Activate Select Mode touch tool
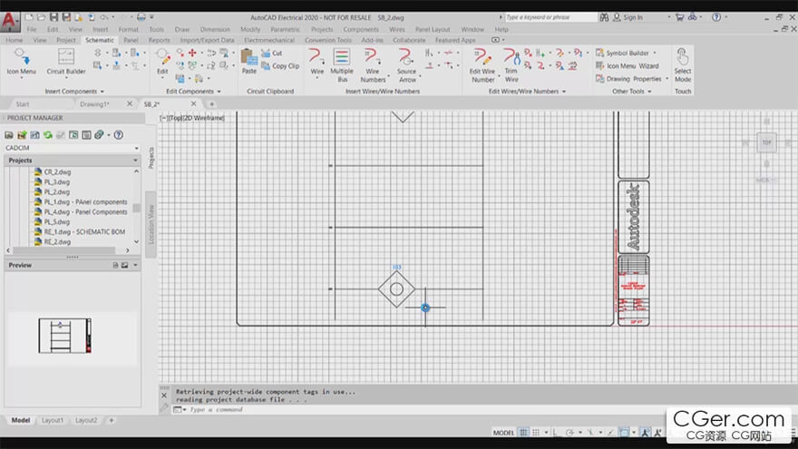This screenshot has height=449, width=798. tap(683, 61)
